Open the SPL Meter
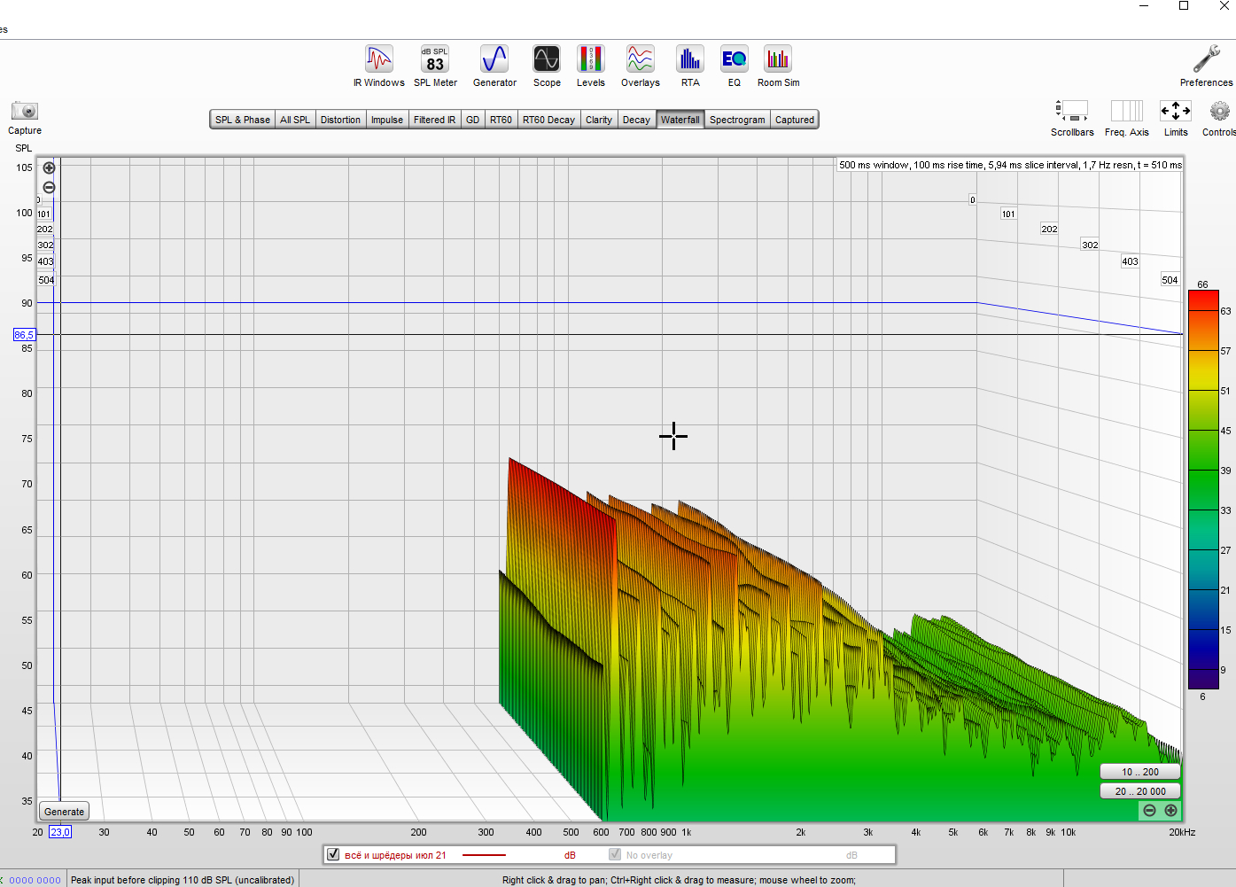Screen dimensions: 1236x887 434,60
